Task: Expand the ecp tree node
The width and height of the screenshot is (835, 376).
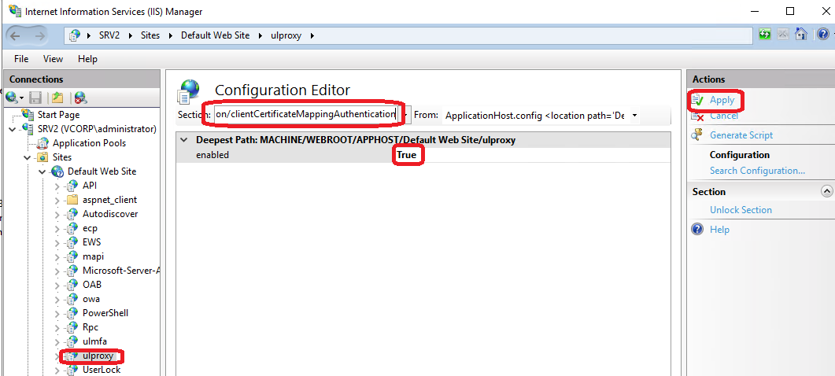Action: click(57, 228)
